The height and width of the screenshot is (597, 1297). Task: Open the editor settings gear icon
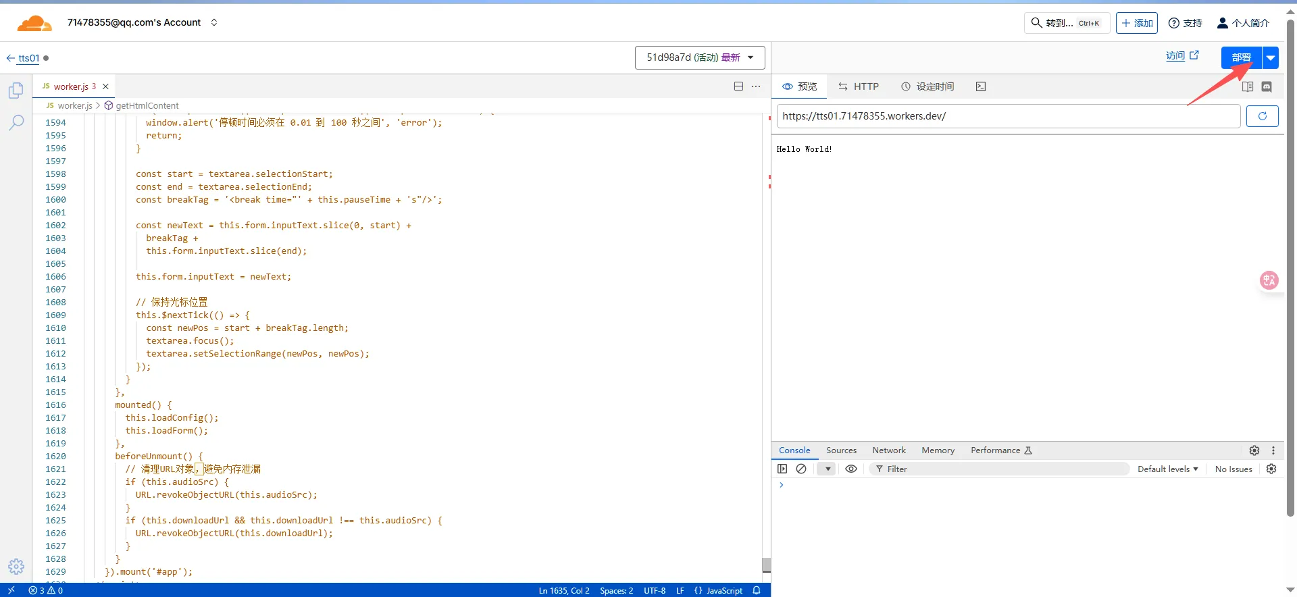(x=16, y=566)
